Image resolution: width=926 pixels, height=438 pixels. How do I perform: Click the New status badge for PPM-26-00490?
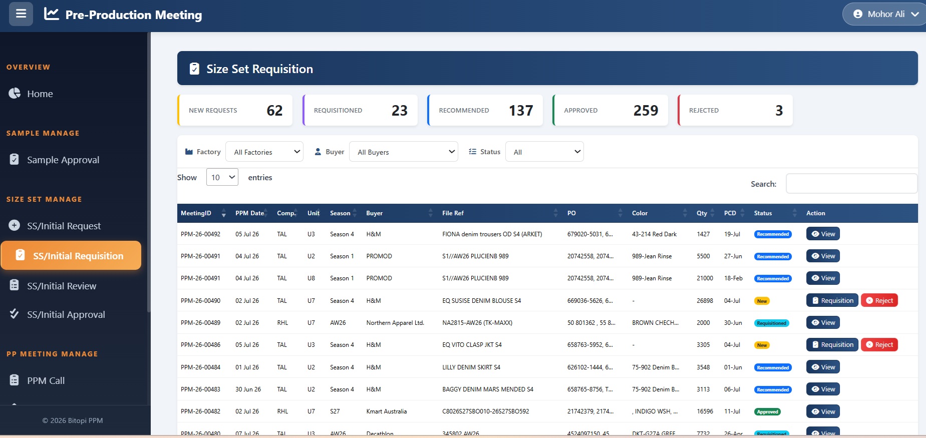click(762, 301)
